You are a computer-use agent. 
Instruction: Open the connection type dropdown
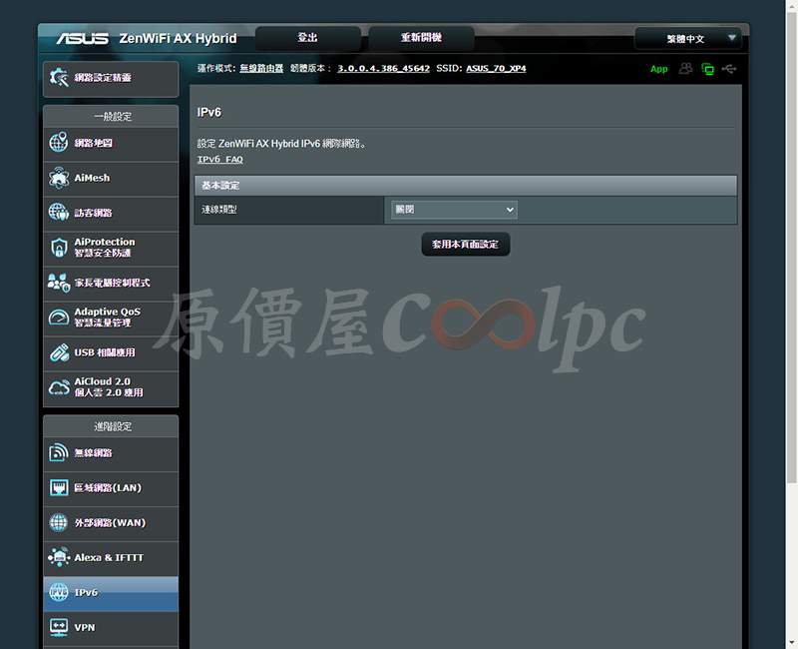[x=454, y=210]
